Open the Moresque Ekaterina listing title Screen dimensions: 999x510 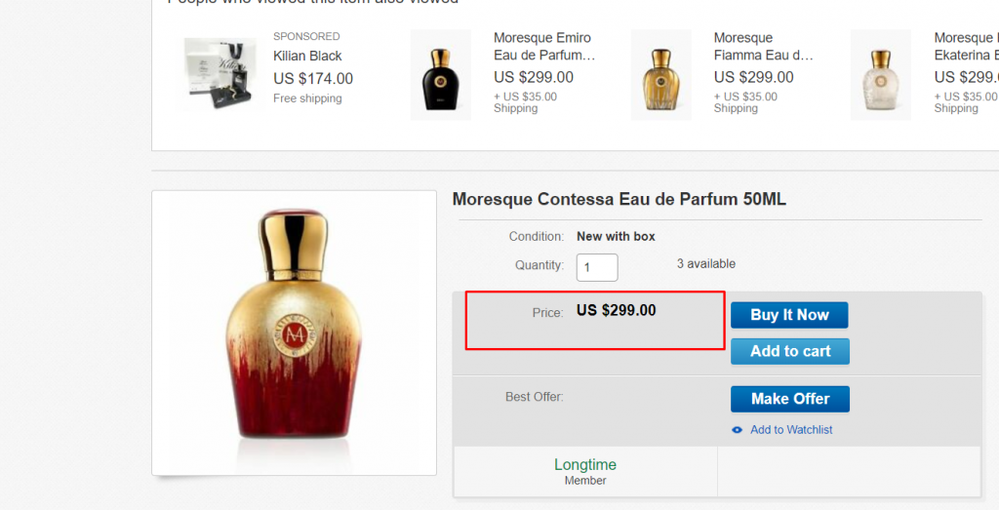click(x=966, y=47)
